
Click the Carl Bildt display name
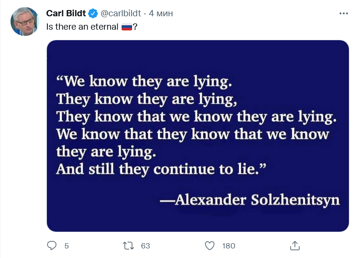pyautogui.click(x=66, y=13)
